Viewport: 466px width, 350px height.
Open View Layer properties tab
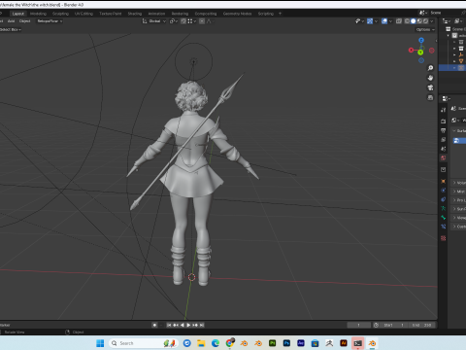444,139
